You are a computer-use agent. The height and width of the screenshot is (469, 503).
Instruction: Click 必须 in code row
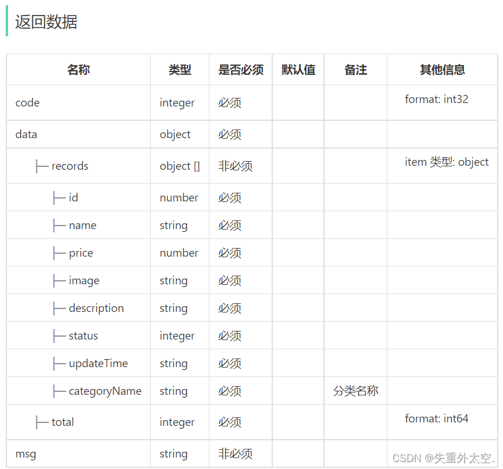point(230,102)
